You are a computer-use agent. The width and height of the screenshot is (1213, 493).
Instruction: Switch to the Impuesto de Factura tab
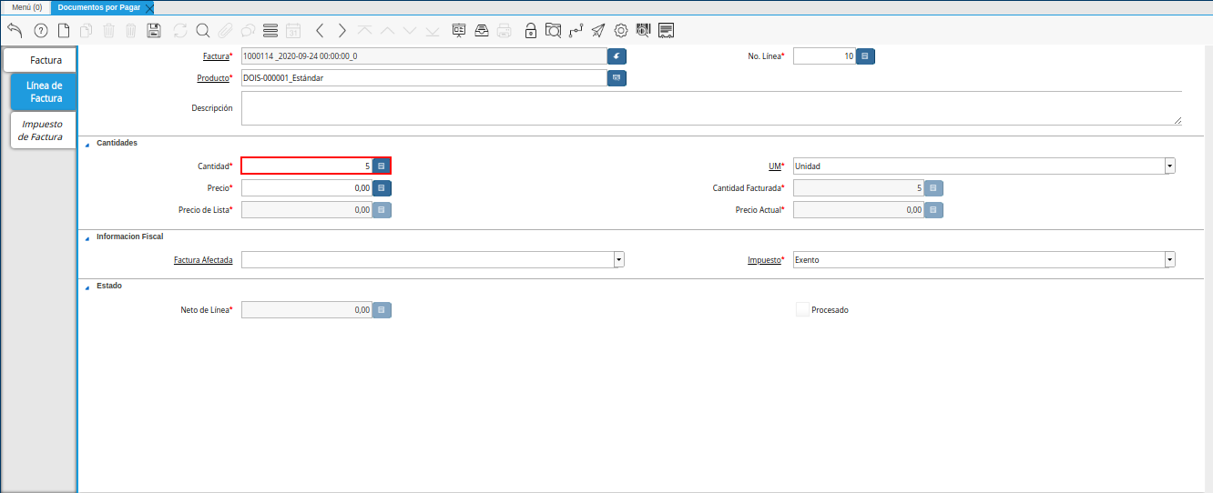click(42, 130)
